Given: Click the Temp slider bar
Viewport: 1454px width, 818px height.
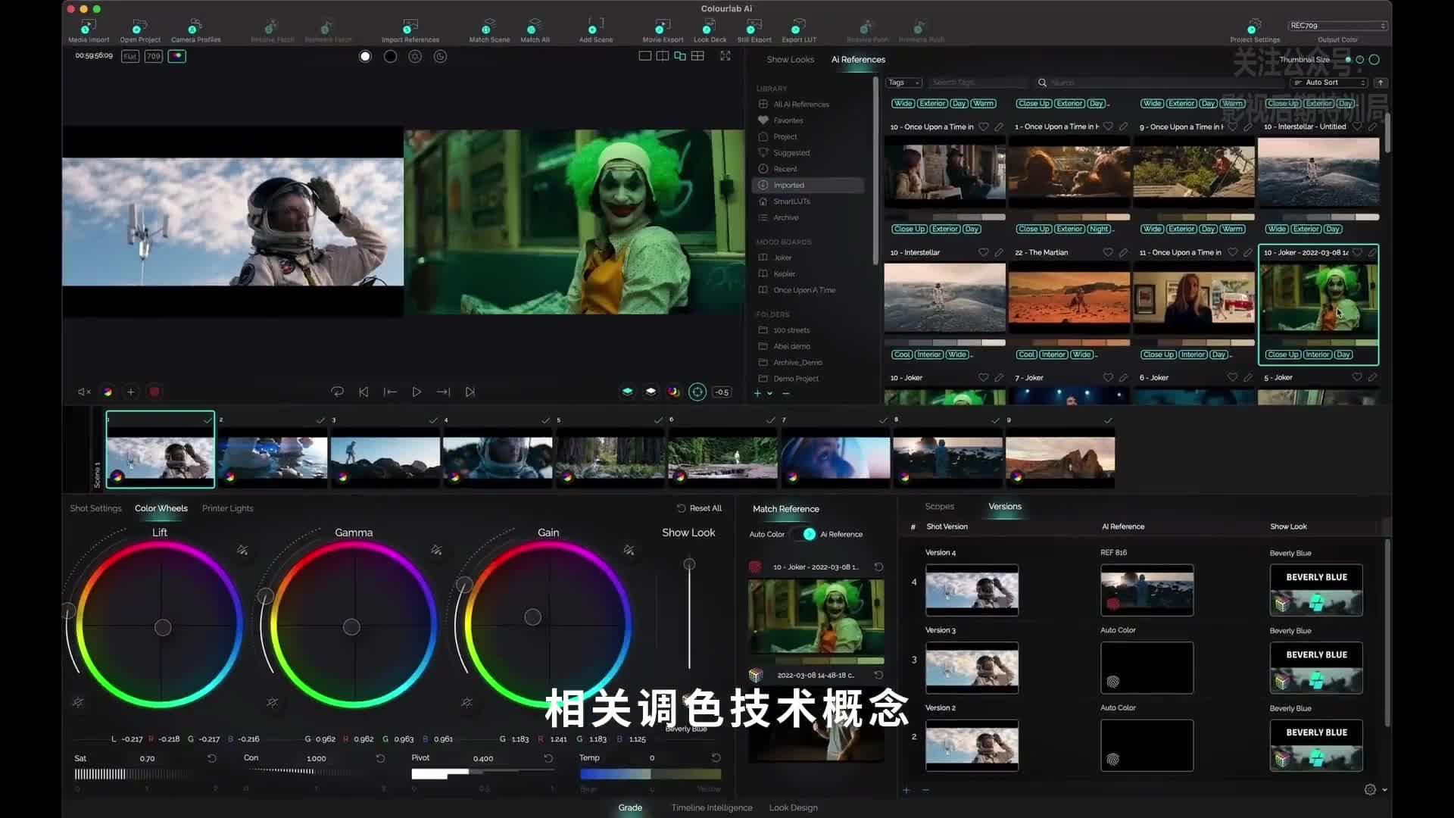Looking at the screenshot, I should (x=650, y=774).
